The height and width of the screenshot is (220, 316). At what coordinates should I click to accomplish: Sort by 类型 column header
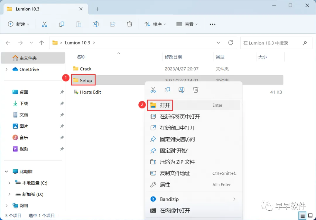coord(220,57)
